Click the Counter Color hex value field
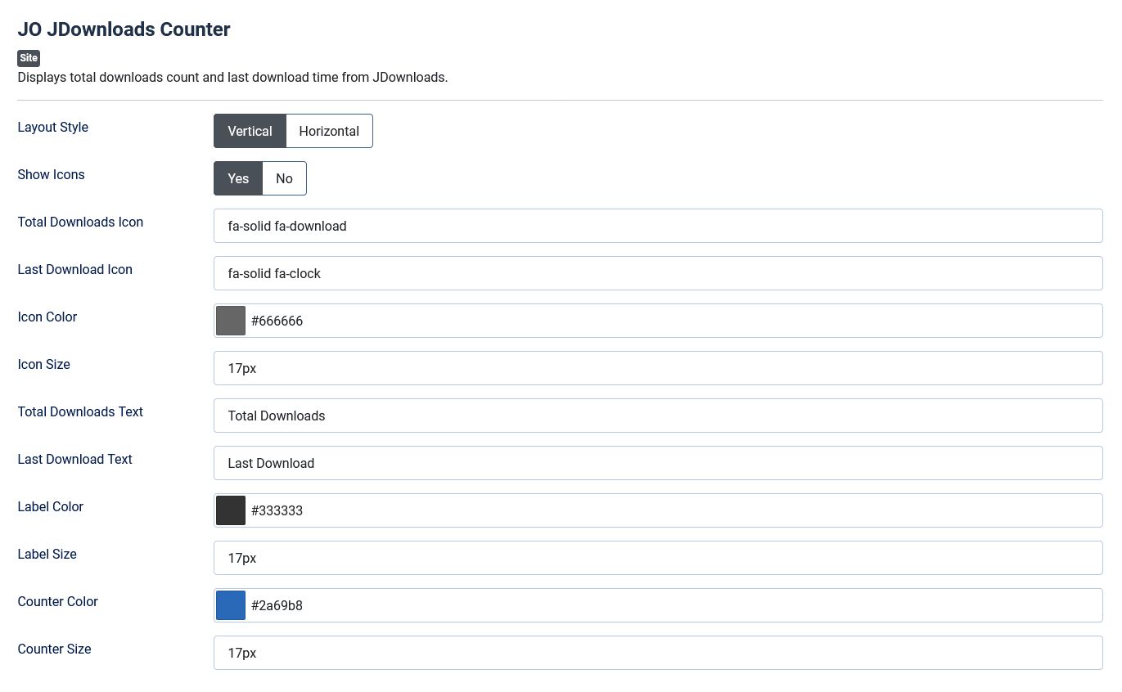Image resolution: width=1122 pixels, height=692 pixels. [x=674, y=605]
